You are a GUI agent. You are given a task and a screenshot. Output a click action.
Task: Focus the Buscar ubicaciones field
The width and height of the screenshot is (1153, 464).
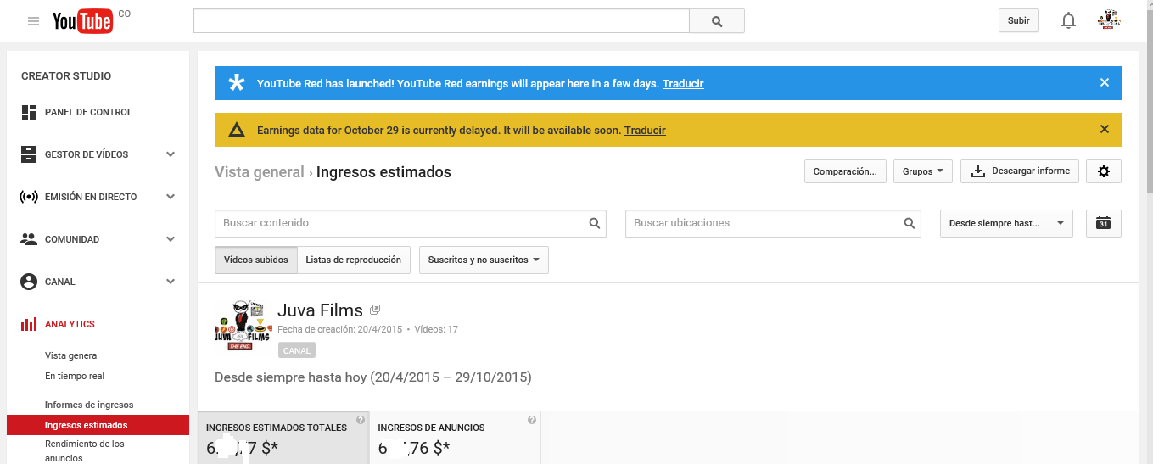pos(773,223)
